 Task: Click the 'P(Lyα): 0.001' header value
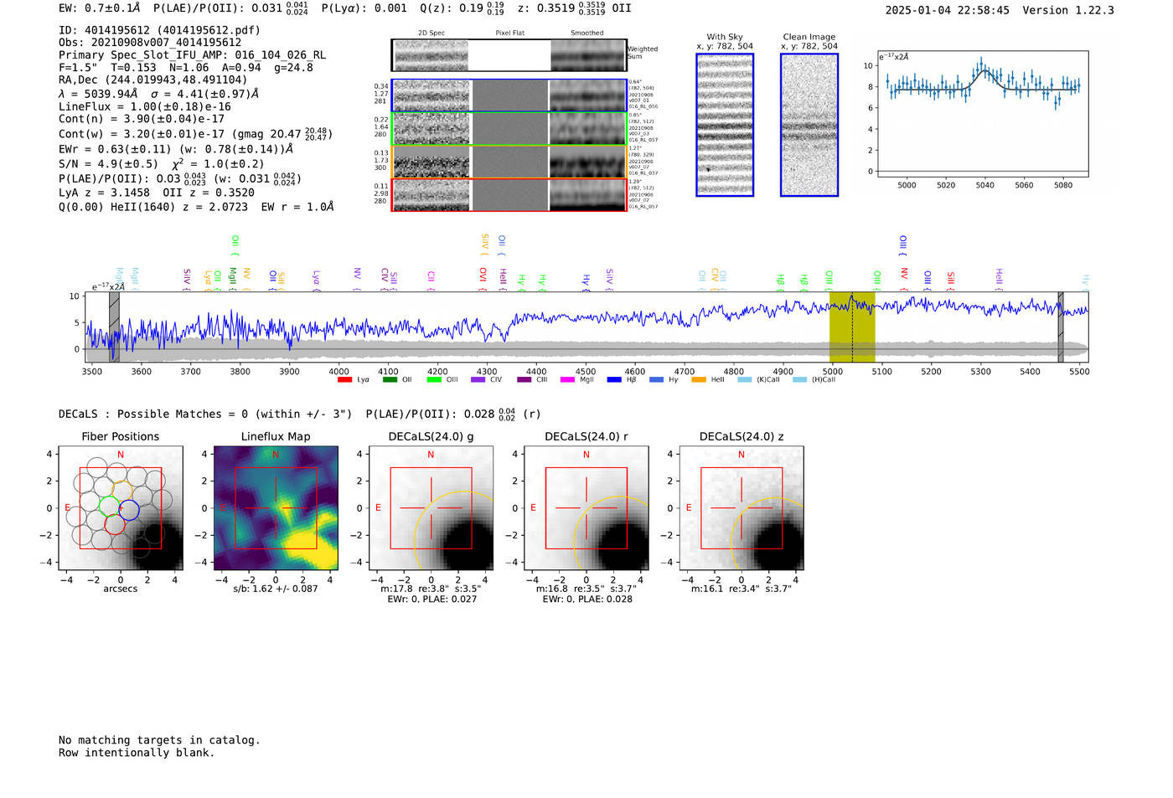[364, 8]
